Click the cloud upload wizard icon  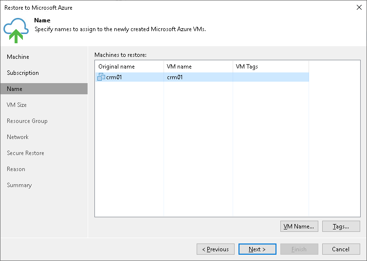point(16,30)
